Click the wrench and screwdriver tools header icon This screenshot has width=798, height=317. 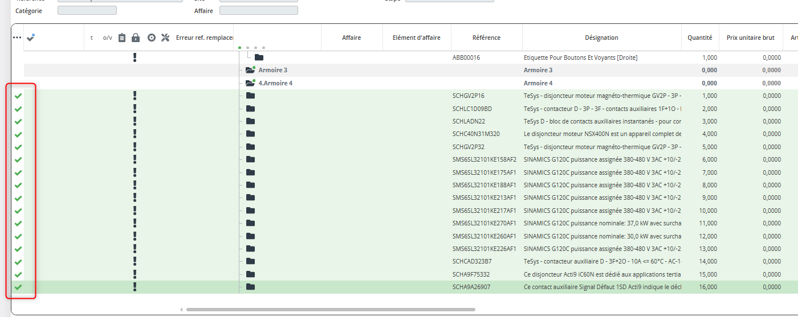166,38
